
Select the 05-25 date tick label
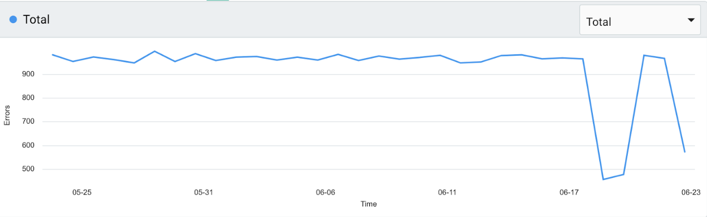tap(82, 192)
